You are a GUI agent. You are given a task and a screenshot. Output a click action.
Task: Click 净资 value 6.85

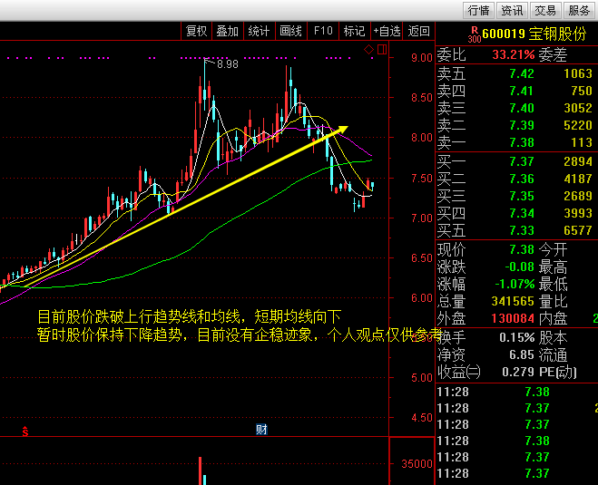pos(522,354)
